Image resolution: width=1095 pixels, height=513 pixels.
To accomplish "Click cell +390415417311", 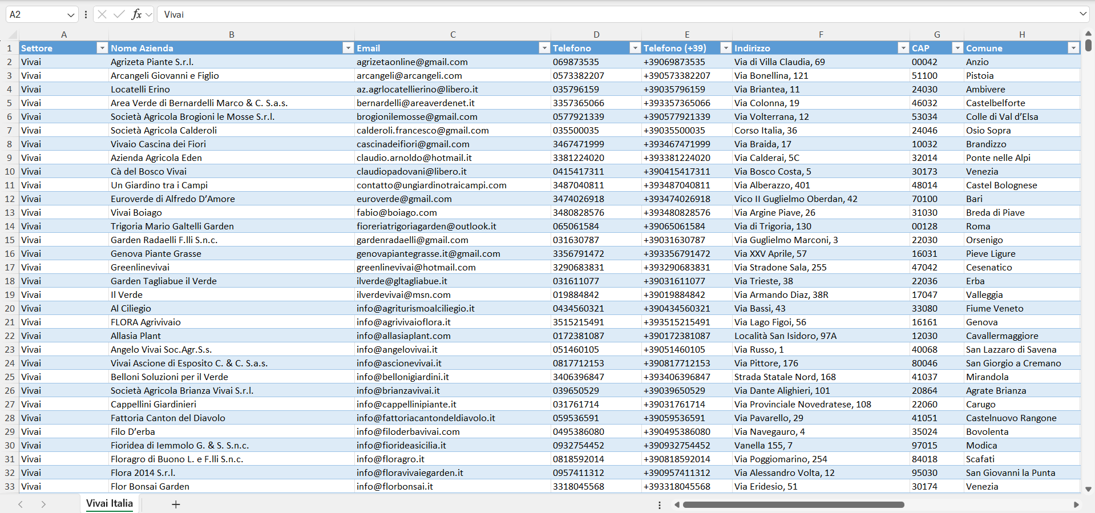I will pyautogui.click(x=687, y=171).
